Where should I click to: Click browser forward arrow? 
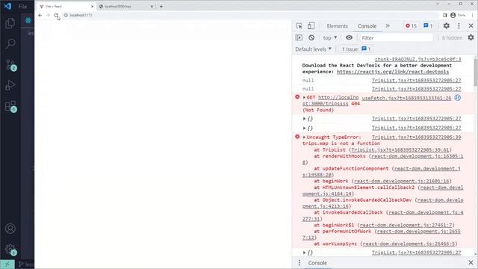48,15
